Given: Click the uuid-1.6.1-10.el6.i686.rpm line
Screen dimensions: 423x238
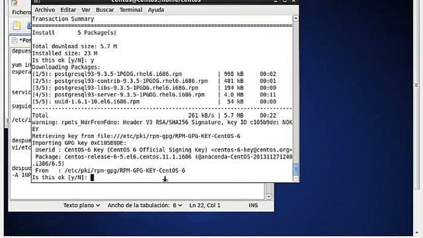Looking at the screenshot, I should point(154,102).
